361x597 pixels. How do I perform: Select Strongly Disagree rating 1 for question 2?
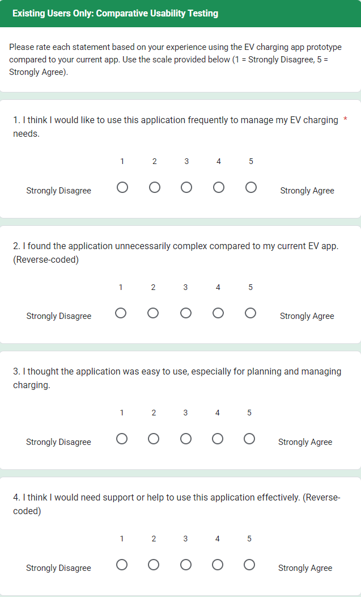pyautogui.click(x=121, y=313)
